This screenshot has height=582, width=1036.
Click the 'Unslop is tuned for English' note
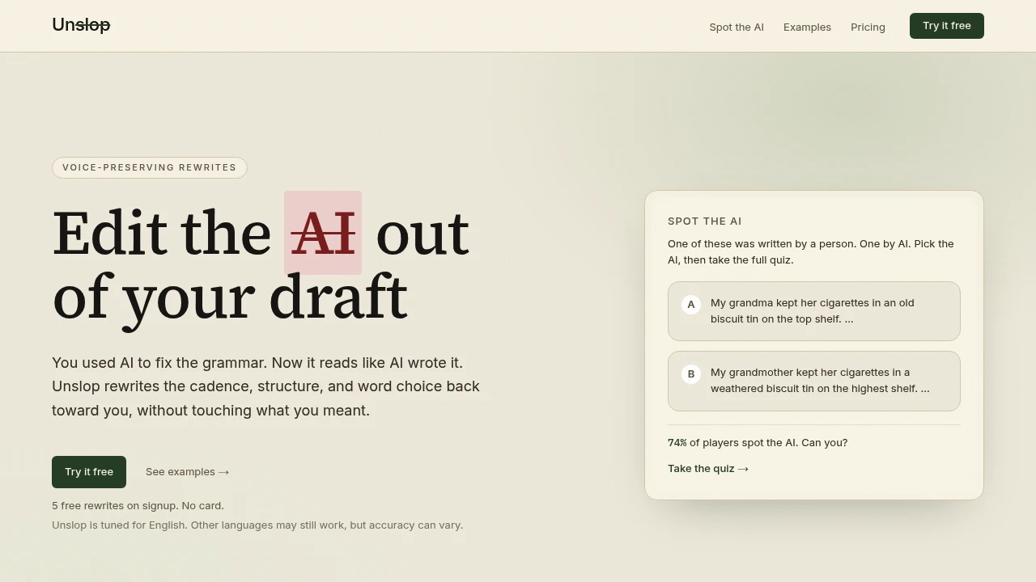pos(257,525)
